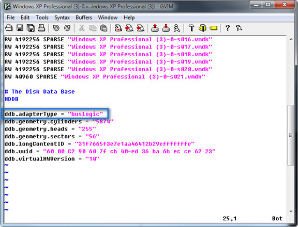Open the Syntax menu
298x227 pixels.
pos(62,18)
